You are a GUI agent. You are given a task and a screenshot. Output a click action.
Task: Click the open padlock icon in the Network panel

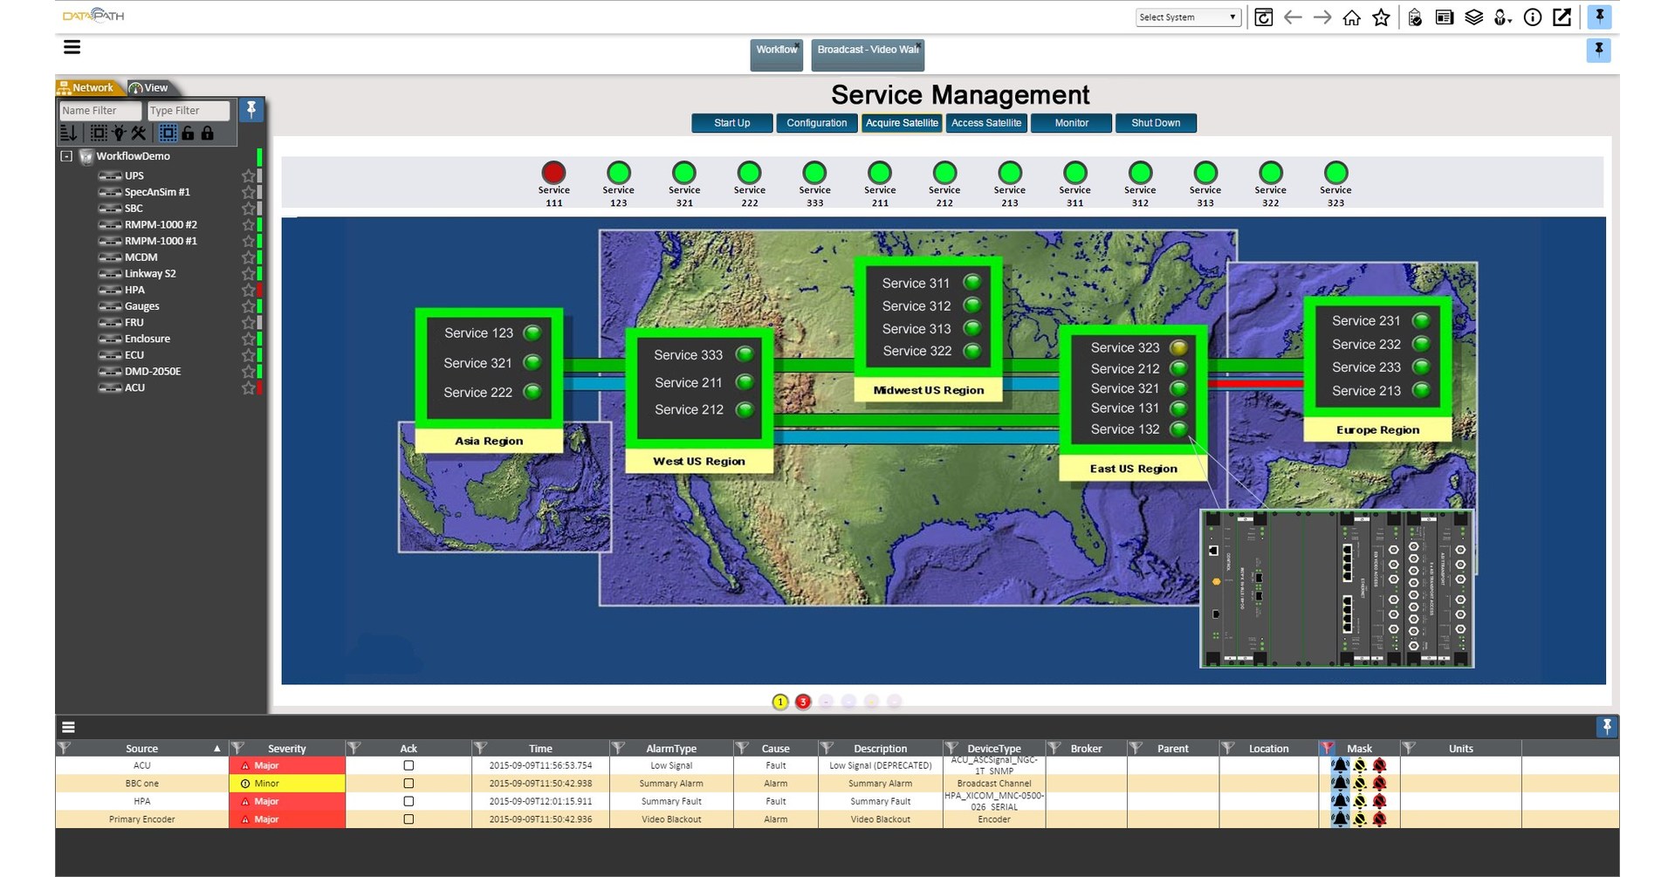tap(189, 133)
